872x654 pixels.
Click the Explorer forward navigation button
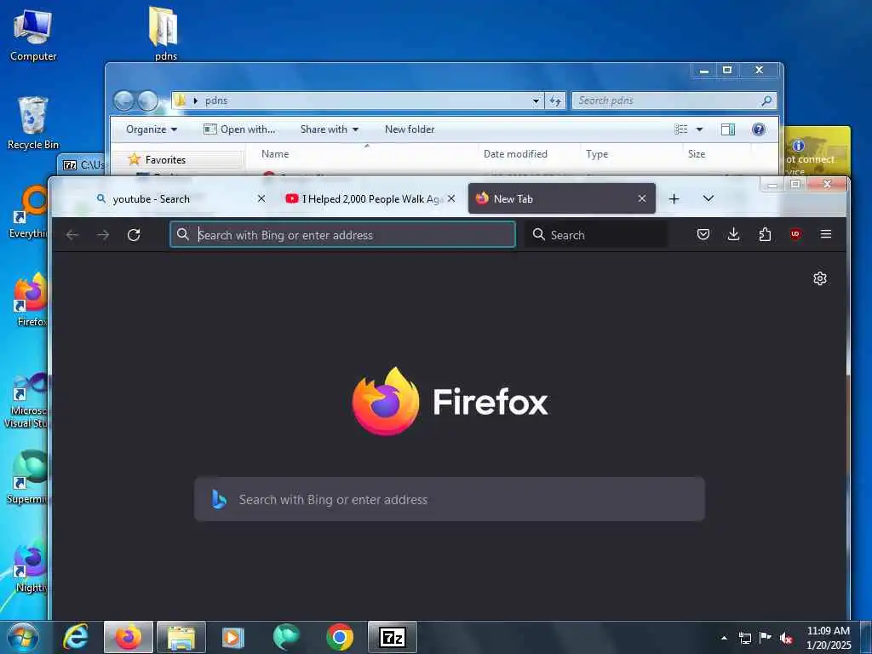pos(148,100)
